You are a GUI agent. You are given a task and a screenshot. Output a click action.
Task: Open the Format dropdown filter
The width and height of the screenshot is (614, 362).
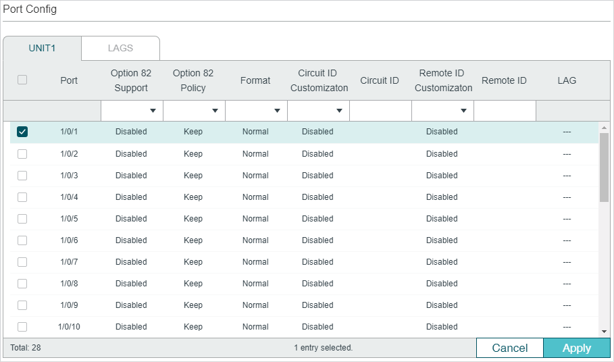click(256, 110)
